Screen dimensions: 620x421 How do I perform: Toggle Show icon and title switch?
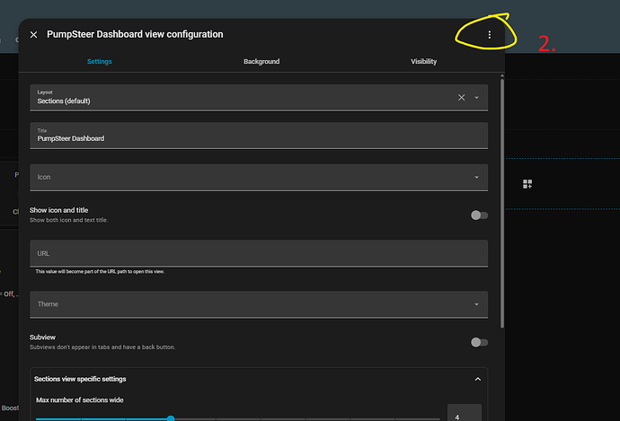479,215
